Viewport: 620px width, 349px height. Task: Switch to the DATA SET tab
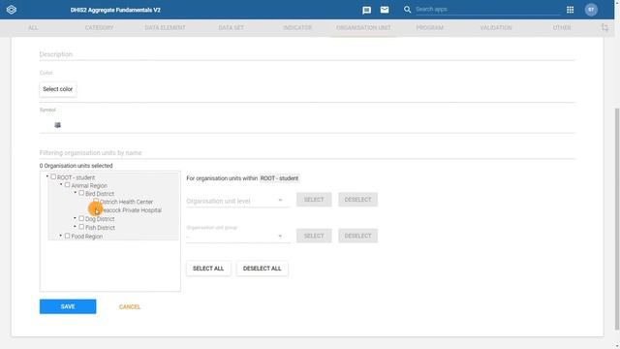tap(231, 28)
